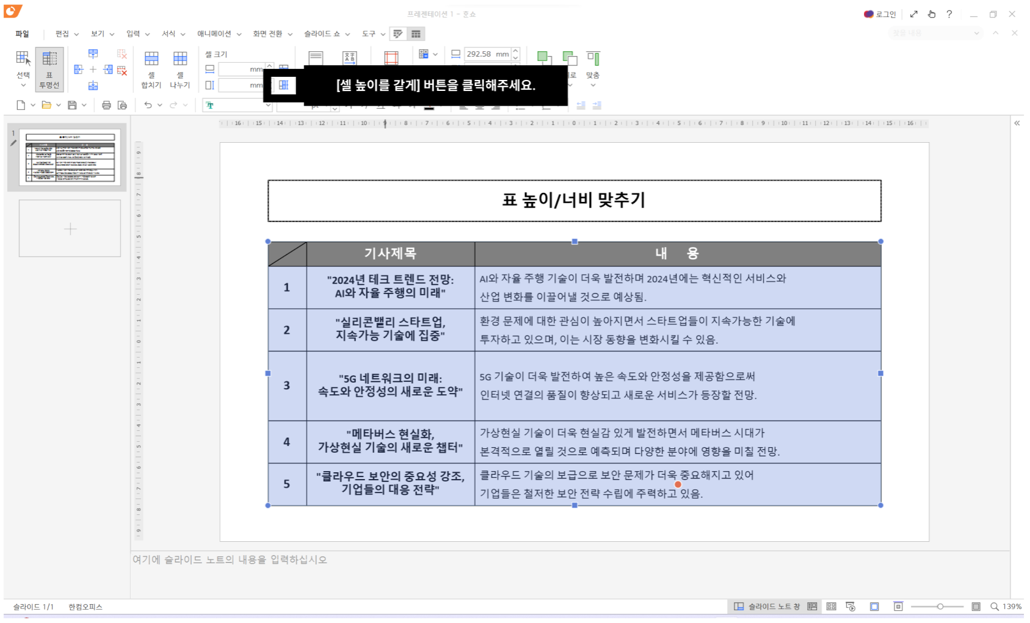Click the undo icon

(x=148, y=104)
